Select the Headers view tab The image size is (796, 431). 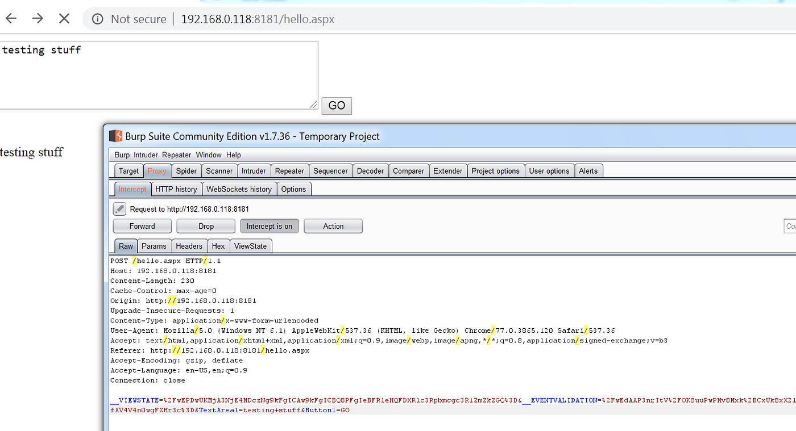tap(189, 246)
